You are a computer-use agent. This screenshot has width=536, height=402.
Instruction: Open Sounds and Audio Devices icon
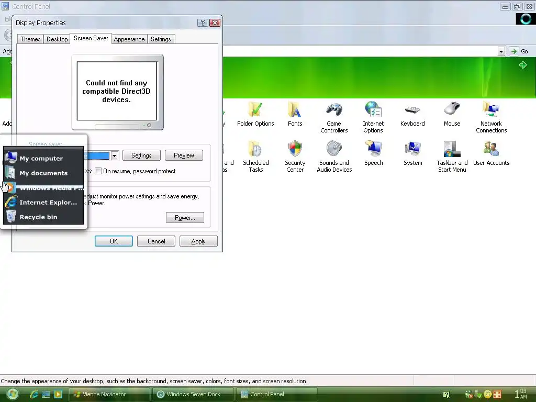pyautogui.click(x=334, y=157)
